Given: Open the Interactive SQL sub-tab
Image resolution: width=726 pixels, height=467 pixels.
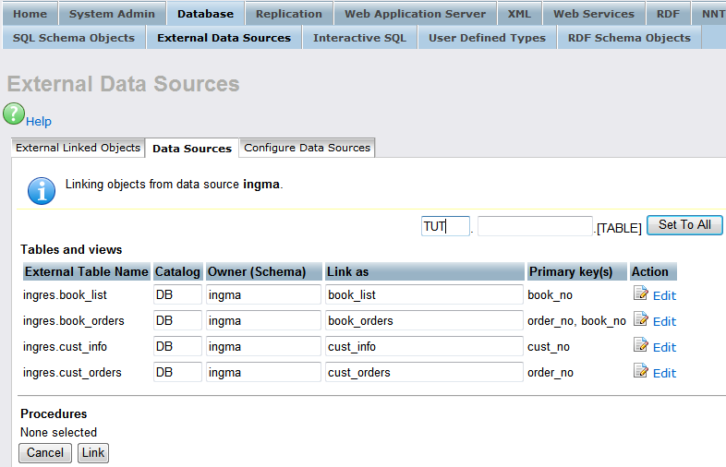Looking at the screenshot, I should (359, 38).
